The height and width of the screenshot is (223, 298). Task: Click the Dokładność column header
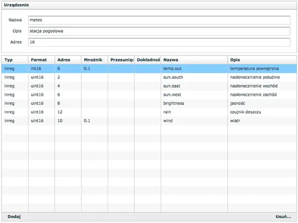(148, 60)
